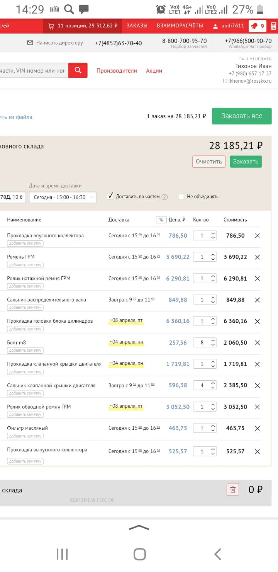The height and width of the screenshot is (572, 278).
Task: Click the percent discount toggle in table header
Action: pos(161,220)
